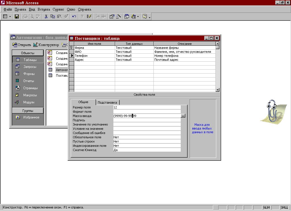Screen dimensions: 291x211
Task: Select Избранное in the groups list
Action: pyautogui.click(x=28, y=117)
